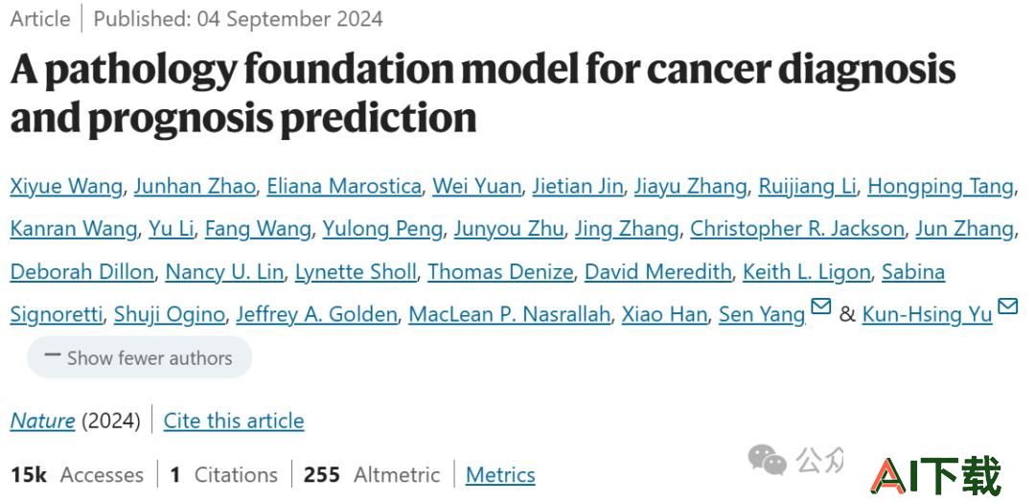Open author Deborah Dillon's details

[x=81, y=272]
